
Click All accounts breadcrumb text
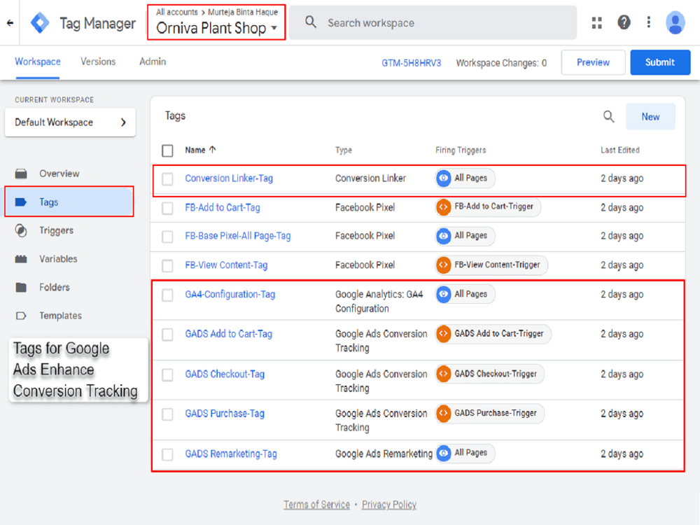[177, 12]
